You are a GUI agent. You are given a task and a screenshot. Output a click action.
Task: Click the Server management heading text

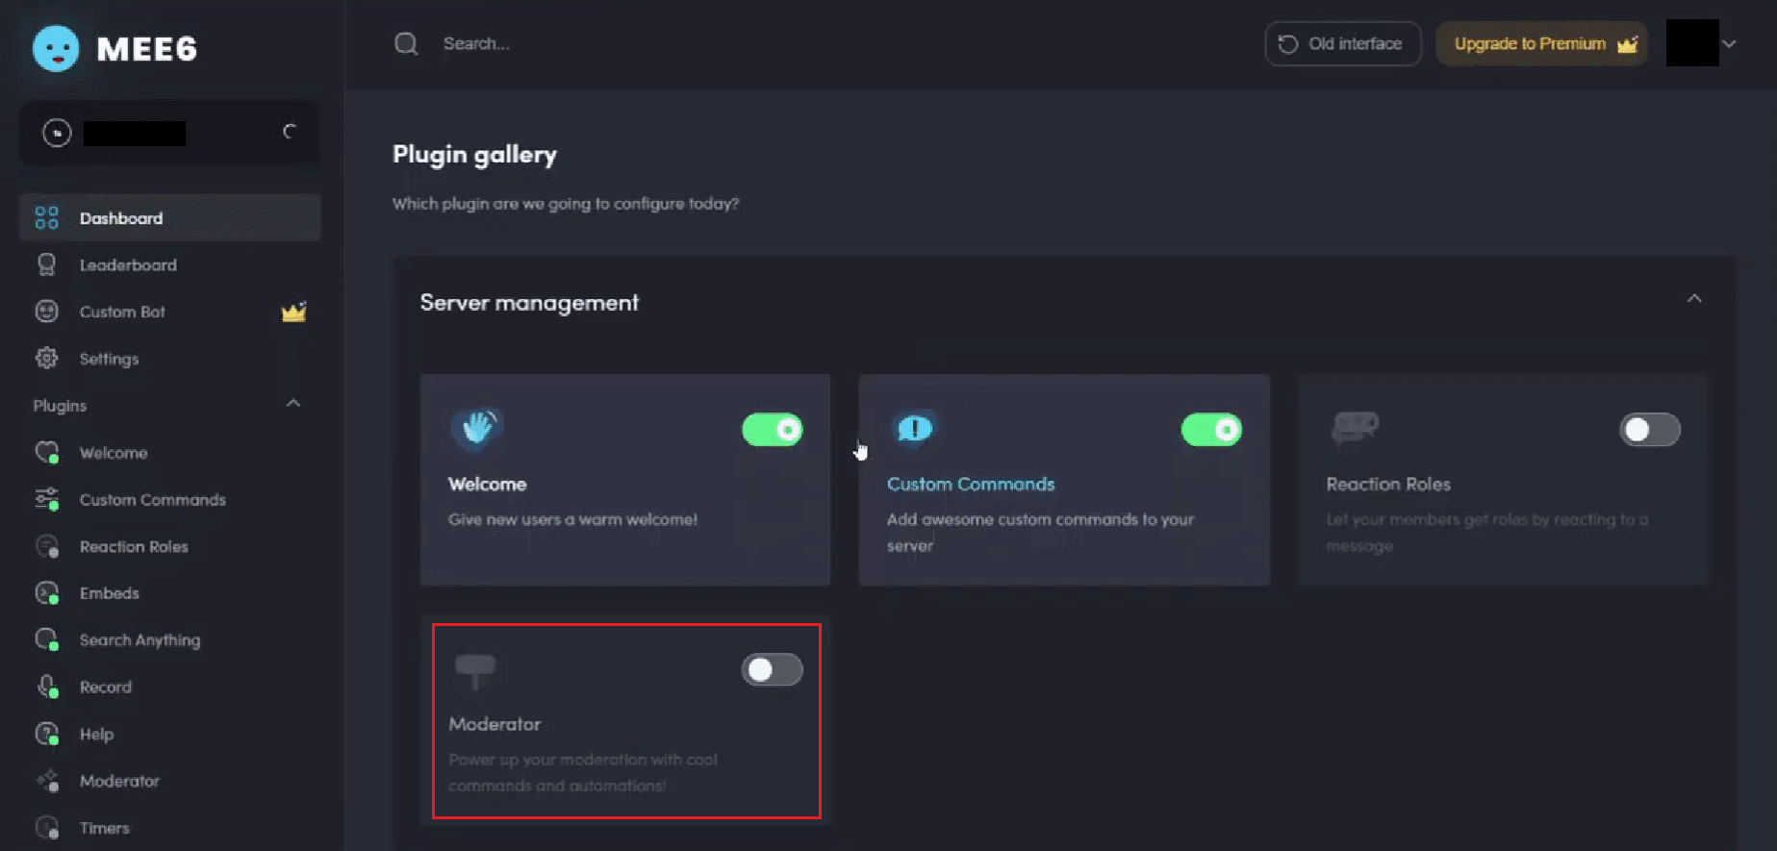pyautogui.click(x=529, y=303)
